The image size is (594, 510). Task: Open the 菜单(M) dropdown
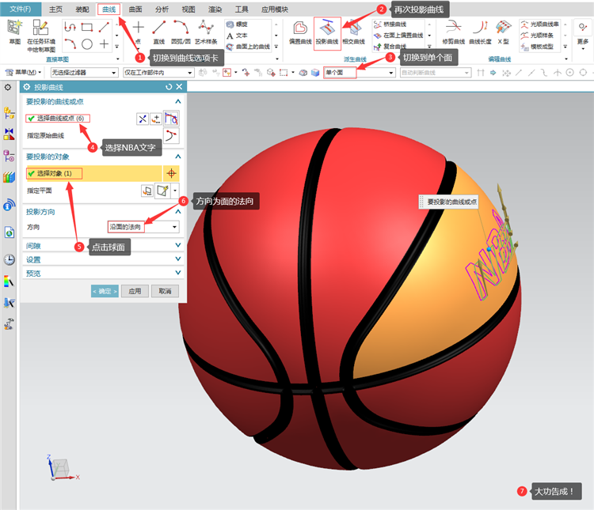23,72
